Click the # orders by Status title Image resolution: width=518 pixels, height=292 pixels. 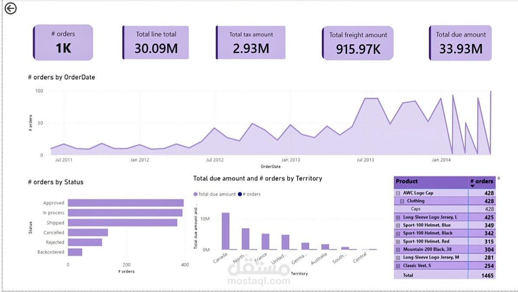[55, 182]
